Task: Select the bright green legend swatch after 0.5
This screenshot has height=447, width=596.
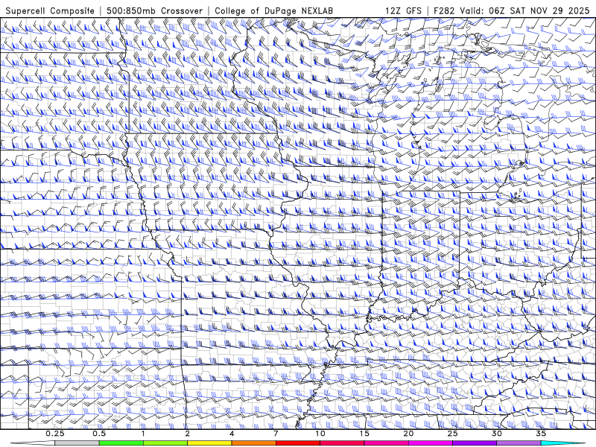Action: click(x=121, y=443)
